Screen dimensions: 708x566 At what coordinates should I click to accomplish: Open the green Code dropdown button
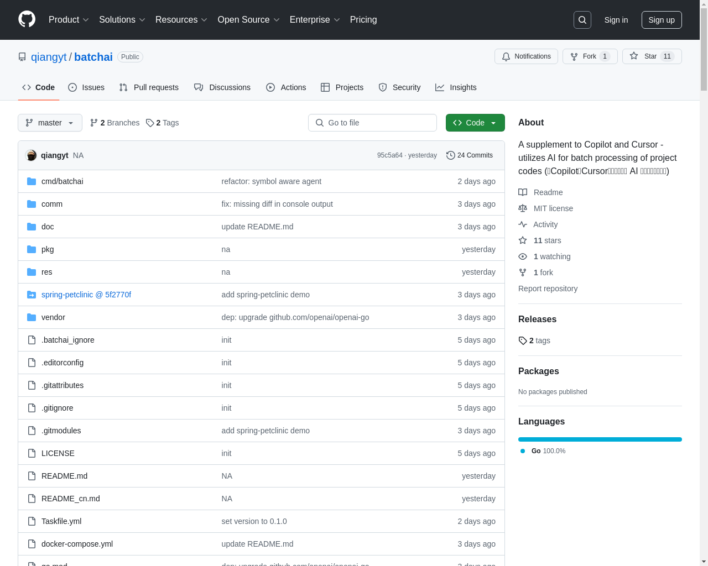click(475, 123)
